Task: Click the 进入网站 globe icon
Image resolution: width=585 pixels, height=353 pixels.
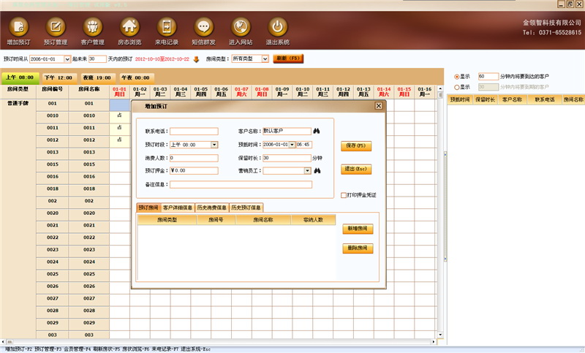Action: [240, 27]
